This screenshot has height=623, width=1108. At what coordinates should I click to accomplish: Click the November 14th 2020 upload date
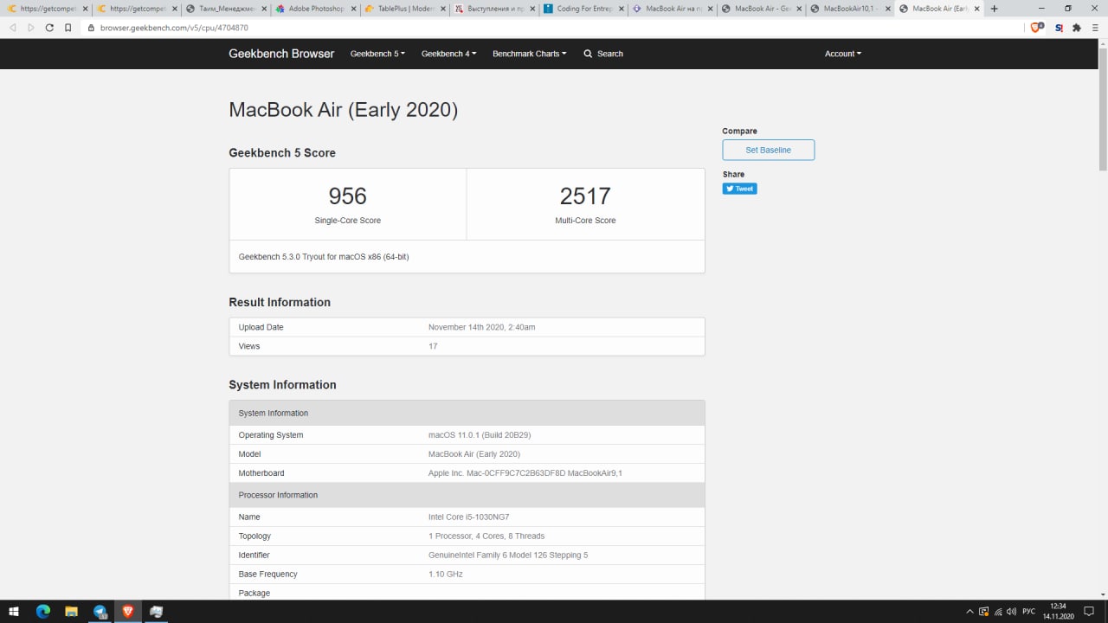[482, 327]
